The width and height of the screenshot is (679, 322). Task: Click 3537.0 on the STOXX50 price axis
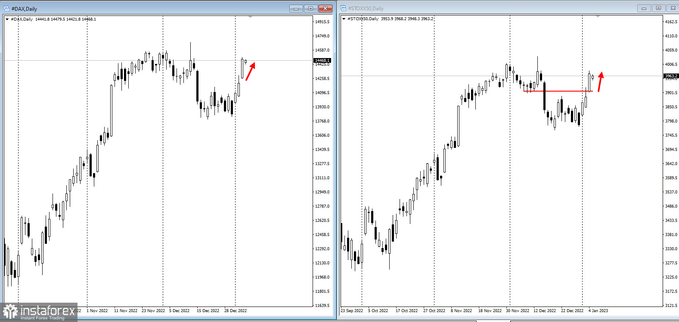point(671,192)
